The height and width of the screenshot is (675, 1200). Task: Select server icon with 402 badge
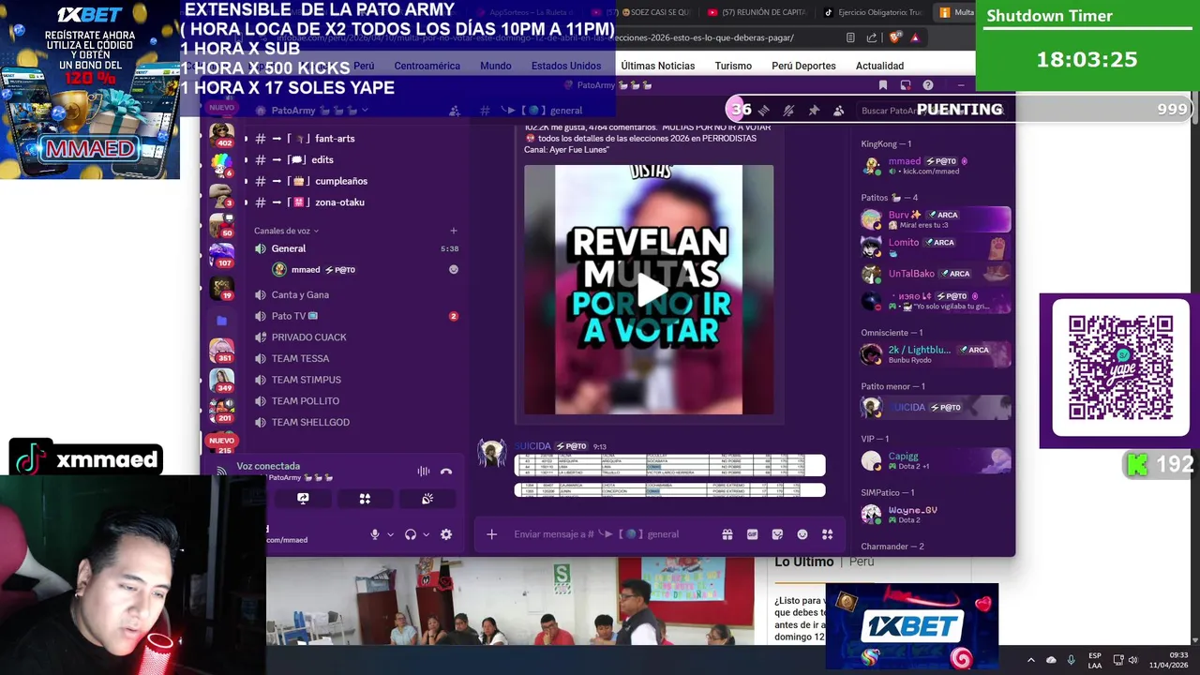tap(222, 134)
